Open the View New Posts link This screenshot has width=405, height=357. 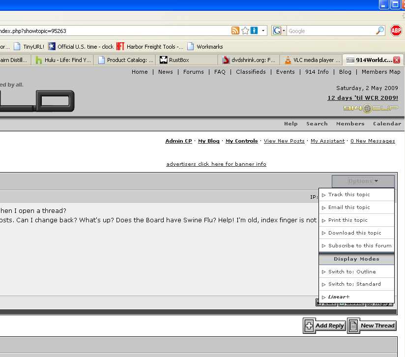[x=284, y=141]
